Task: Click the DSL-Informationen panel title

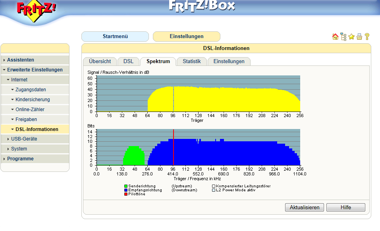Action: pyautogui.click(x=226, y=48)
